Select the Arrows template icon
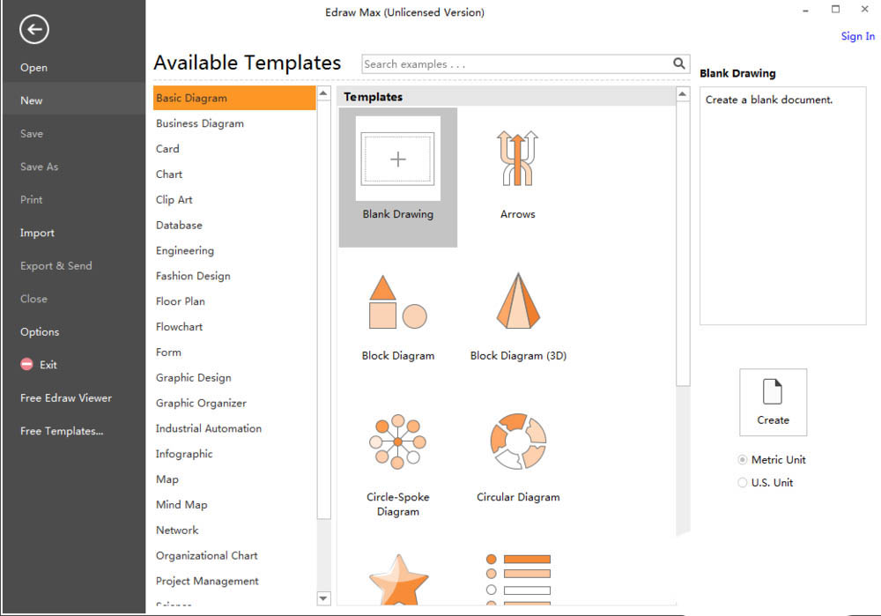Viewport: 881px width, 616px height. pos(517,159)
